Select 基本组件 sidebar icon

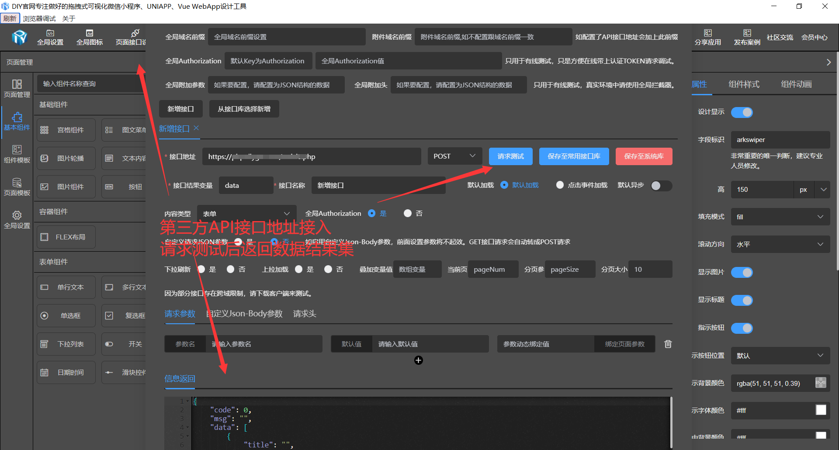(x=17, y=121)
